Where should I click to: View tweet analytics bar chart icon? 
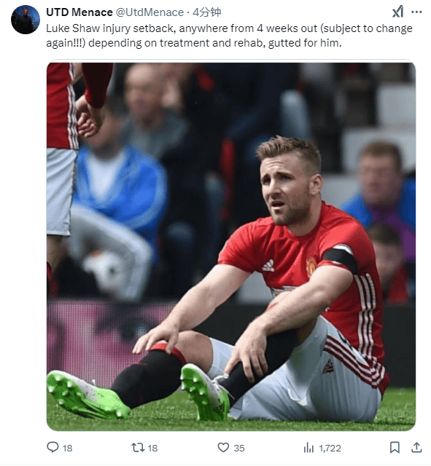pos(308,447)
